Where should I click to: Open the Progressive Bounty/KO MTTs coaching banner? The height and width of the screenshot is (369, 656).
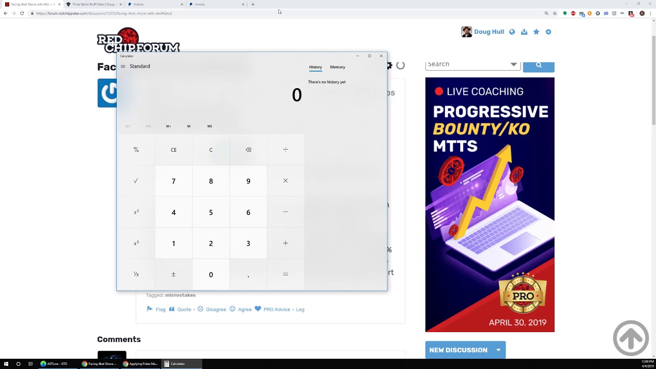point(490,204)
